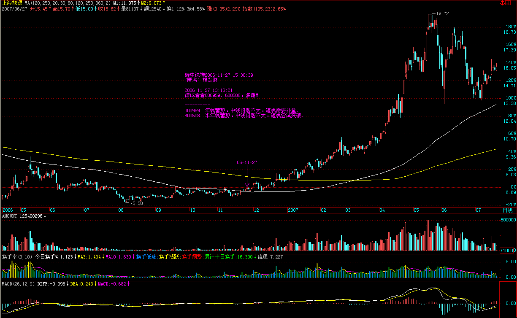517x318 pixels.
Task: Click the 日线 period label
Action: click(x=507, y=210)
